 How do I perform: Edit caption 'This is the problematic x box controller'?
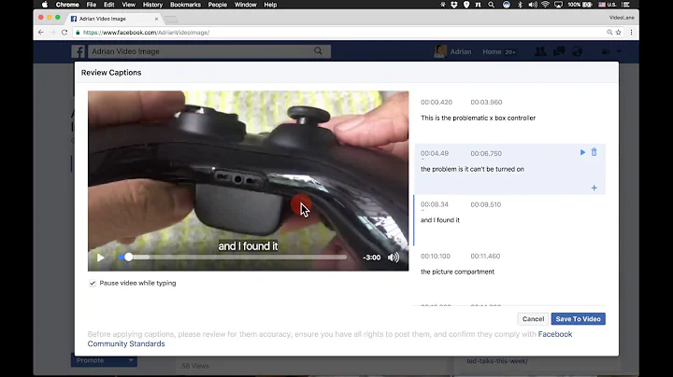click(x=478, y=118)
